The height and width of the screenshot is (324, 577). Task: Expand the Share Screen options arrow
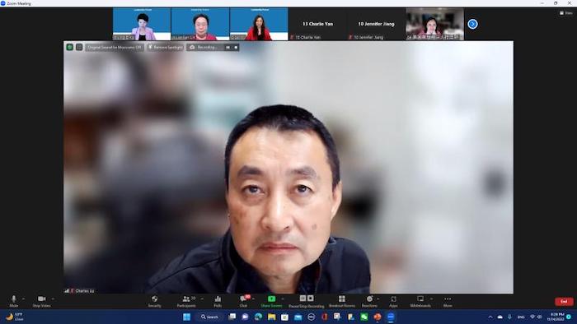(283, 299)
